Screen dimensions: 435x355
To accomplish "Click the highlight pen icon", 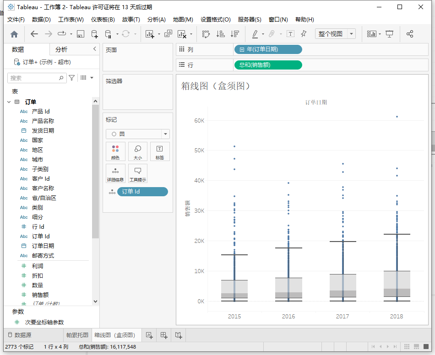I will pos(255,34).
